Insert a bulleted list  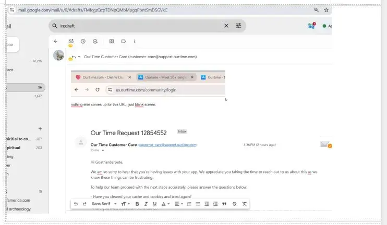click(198, 204)
